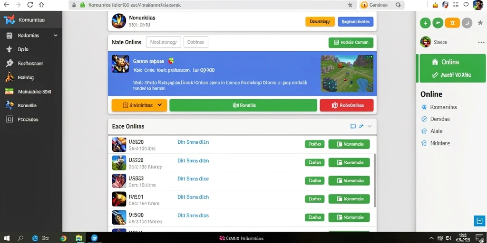The height and width of the screenshot is (243, 487).
Task: Open Dirt Snmsdltn link in U8220 row
Action: [193, 161]
